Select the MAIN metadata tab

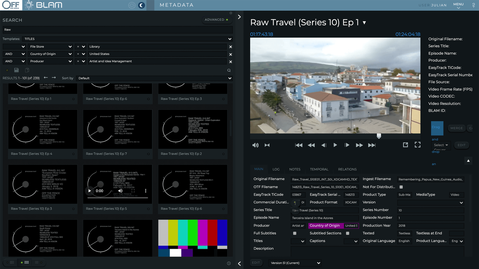[x=259, y=169]
